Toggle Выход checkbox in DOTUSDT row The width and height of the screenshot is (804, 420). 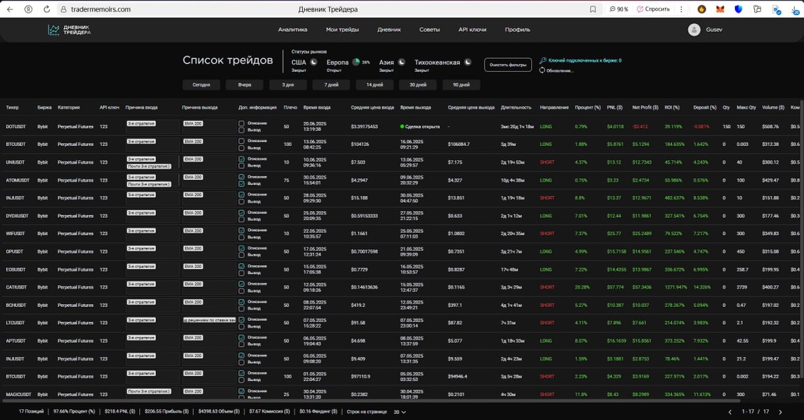(x=241, y=129)
